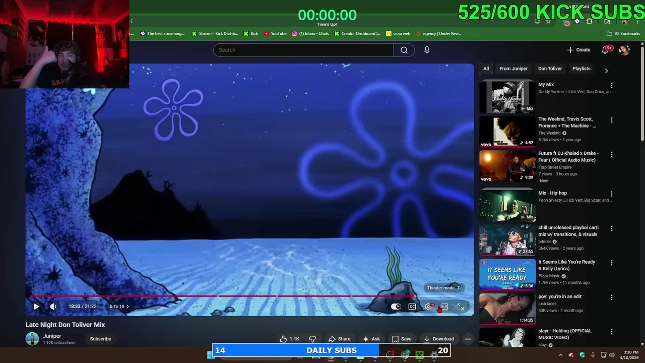Open options menu for 'My Mix'
645x363 pixels.
[612, 86]
